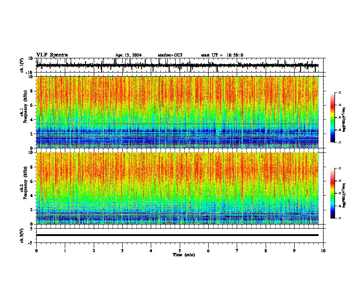Click the color scale bar beside ch.1 spectrogram

[332, 118]
